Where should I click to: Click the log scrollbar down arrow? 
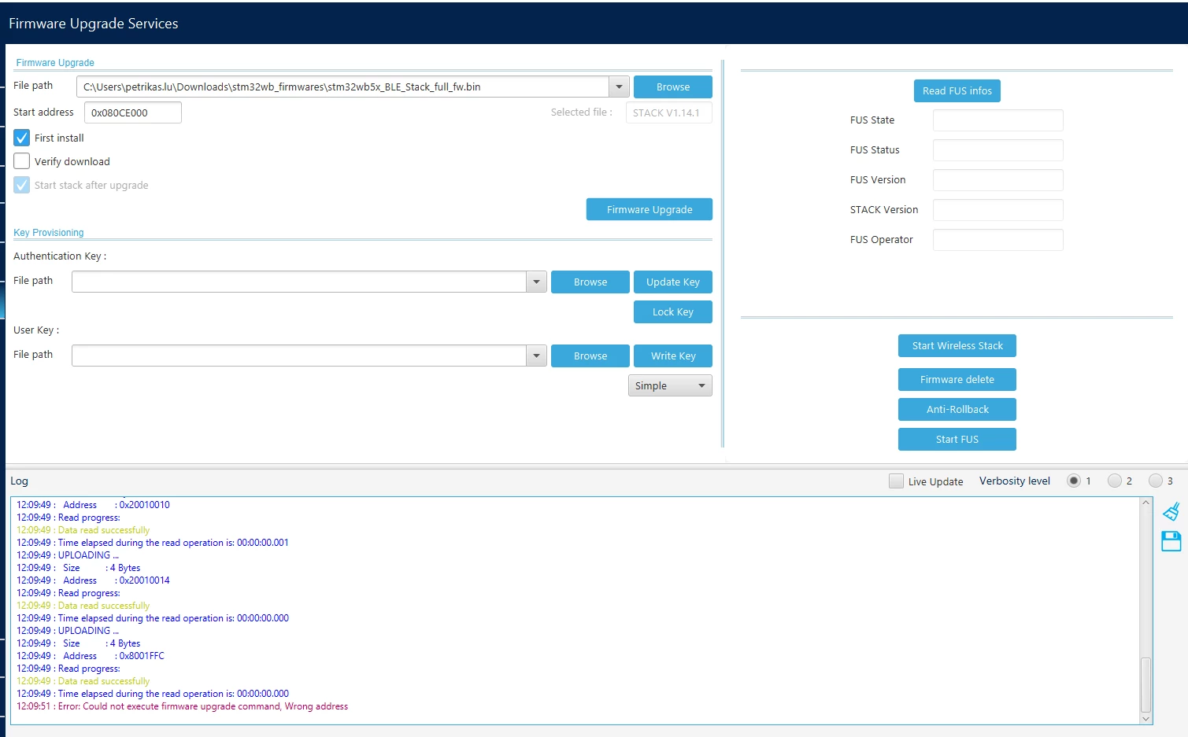1146,719
